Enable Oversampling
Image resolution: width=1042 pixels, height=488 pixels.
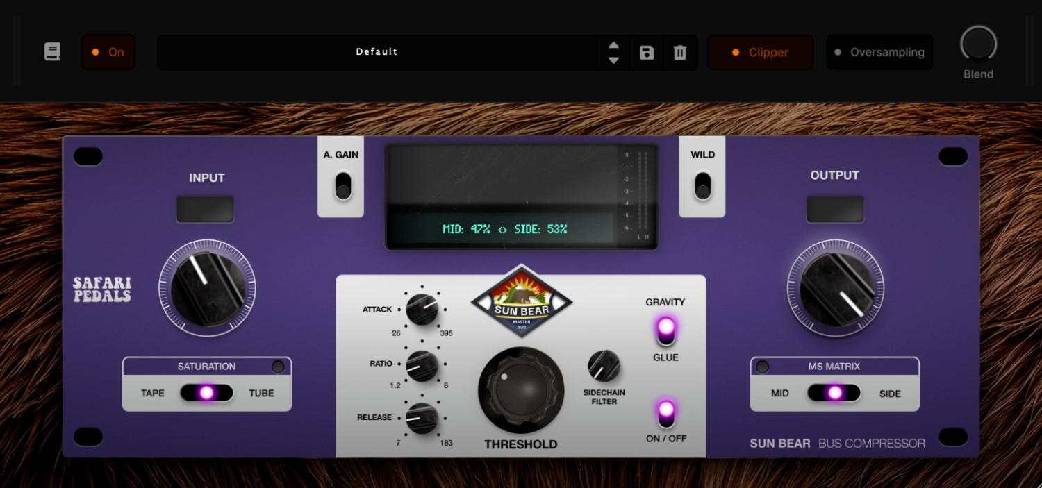[x=879, y=52]
